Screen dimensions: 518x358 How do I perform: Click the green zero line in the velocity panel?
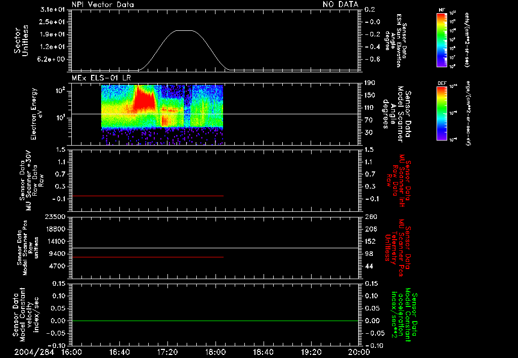point(215,321)
